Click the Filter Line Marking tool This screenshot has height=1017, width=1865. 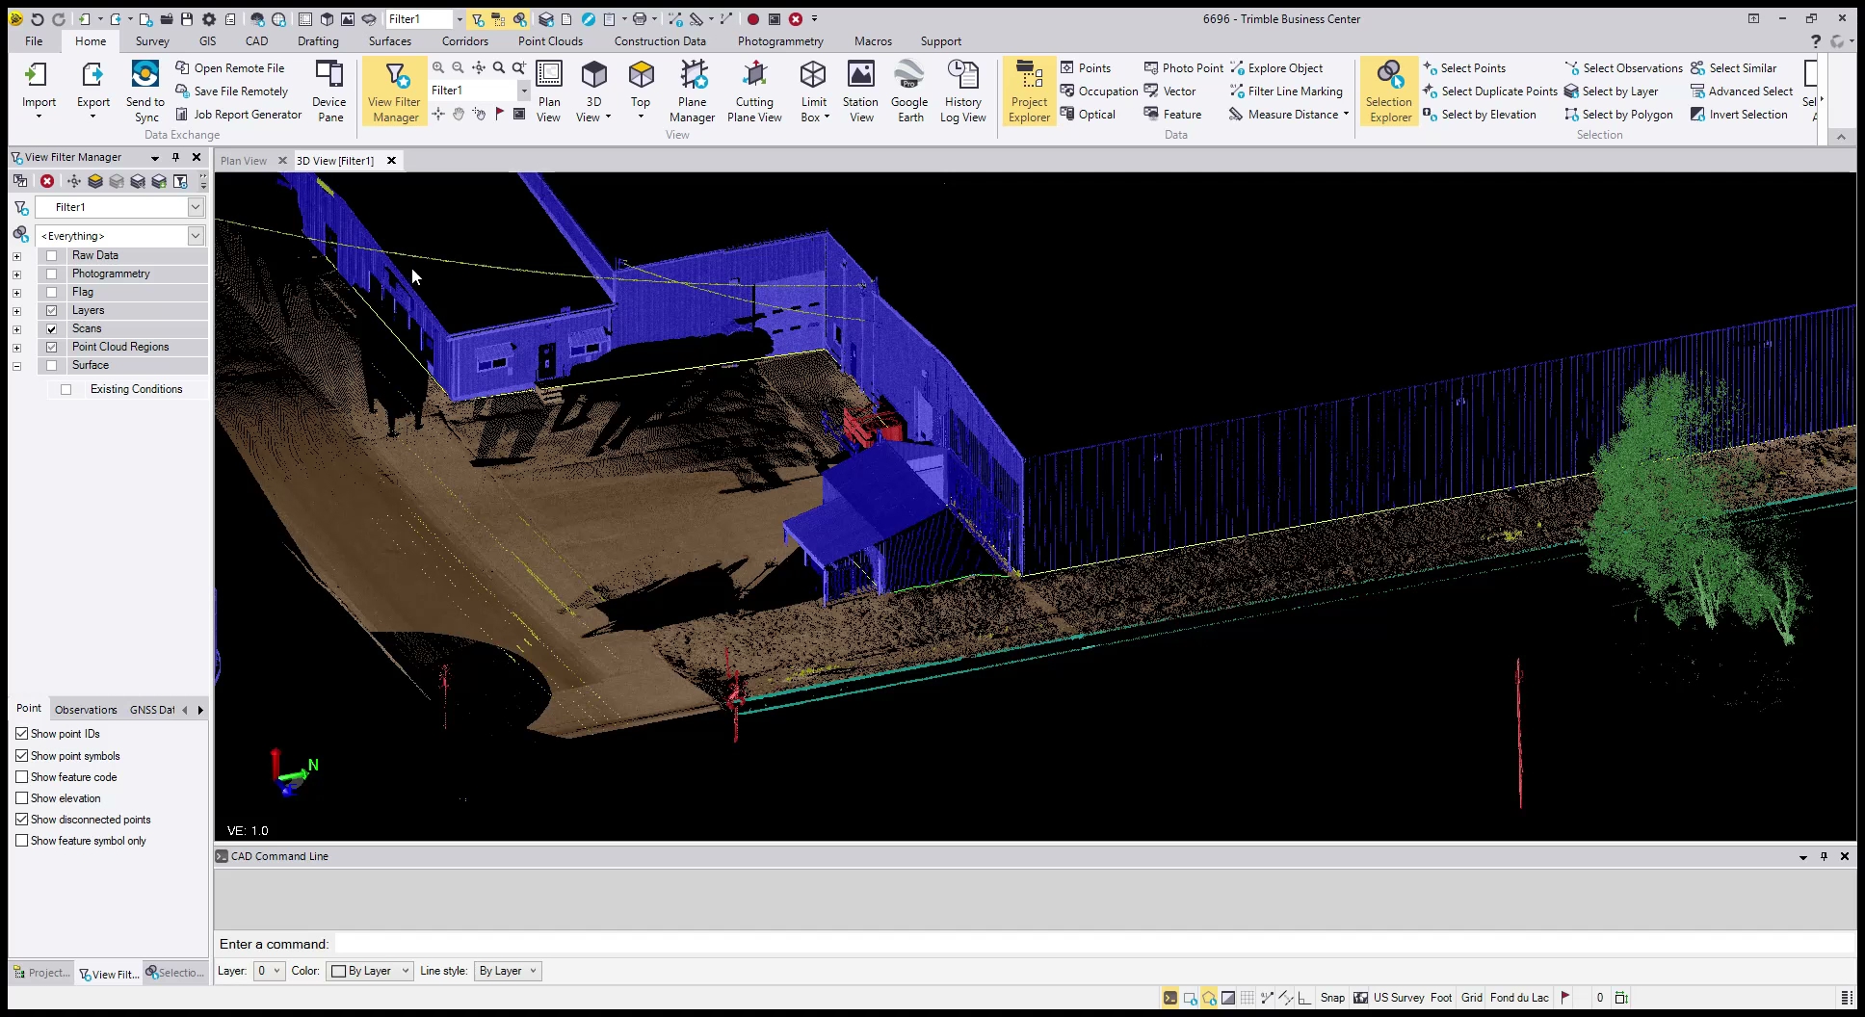(x=1286, y=91)
